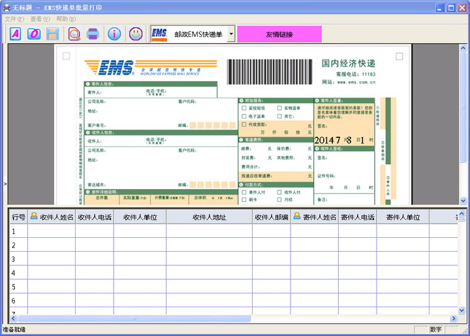The image size is (470, 336).
Task: Open print preview with the magnifier icon
Action: [x=74, y=34]
